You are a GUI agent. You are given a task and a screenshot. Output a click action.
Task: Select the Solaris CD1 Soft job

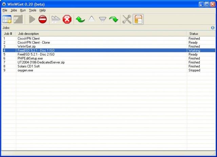[28, 66]
